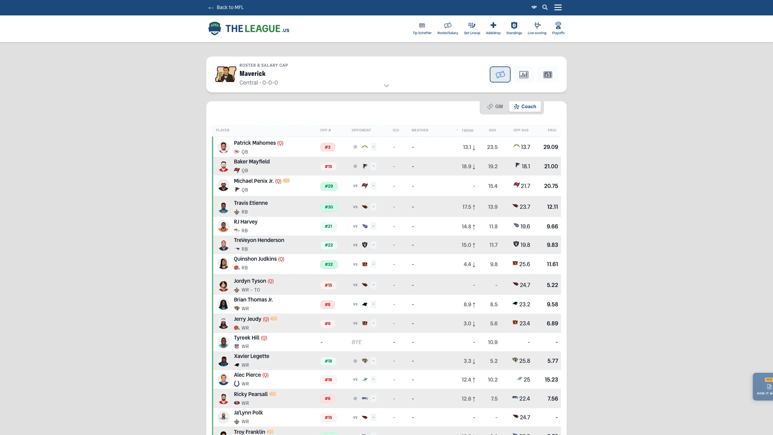This screenshot has width=773, height=435.
Task: Switch to GM mode
Action: point(495,106)
